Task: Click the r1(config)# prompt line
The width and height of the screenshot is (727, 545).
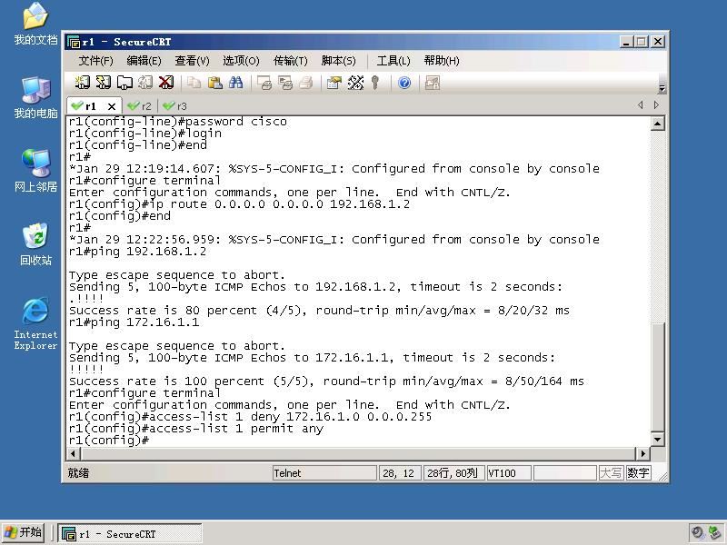Action: tap(109, 441)
